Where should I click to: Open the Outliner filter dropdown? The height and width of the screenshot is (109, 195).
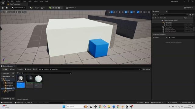[154, 15]
